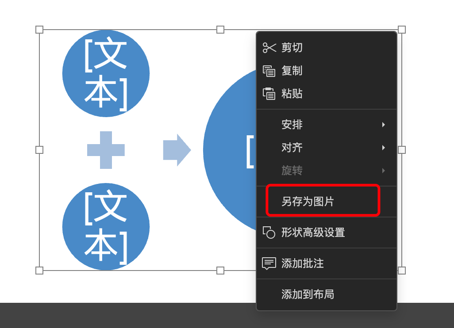This screenshot has height=328, width=454.
Task: Click the paste clipboard icon beside 粘贴
Action: pos(269,94)
